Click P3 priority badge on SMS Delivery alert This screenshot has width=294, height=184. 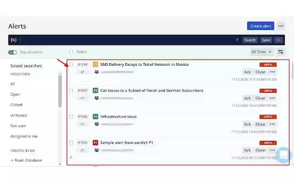pos(96,64)
